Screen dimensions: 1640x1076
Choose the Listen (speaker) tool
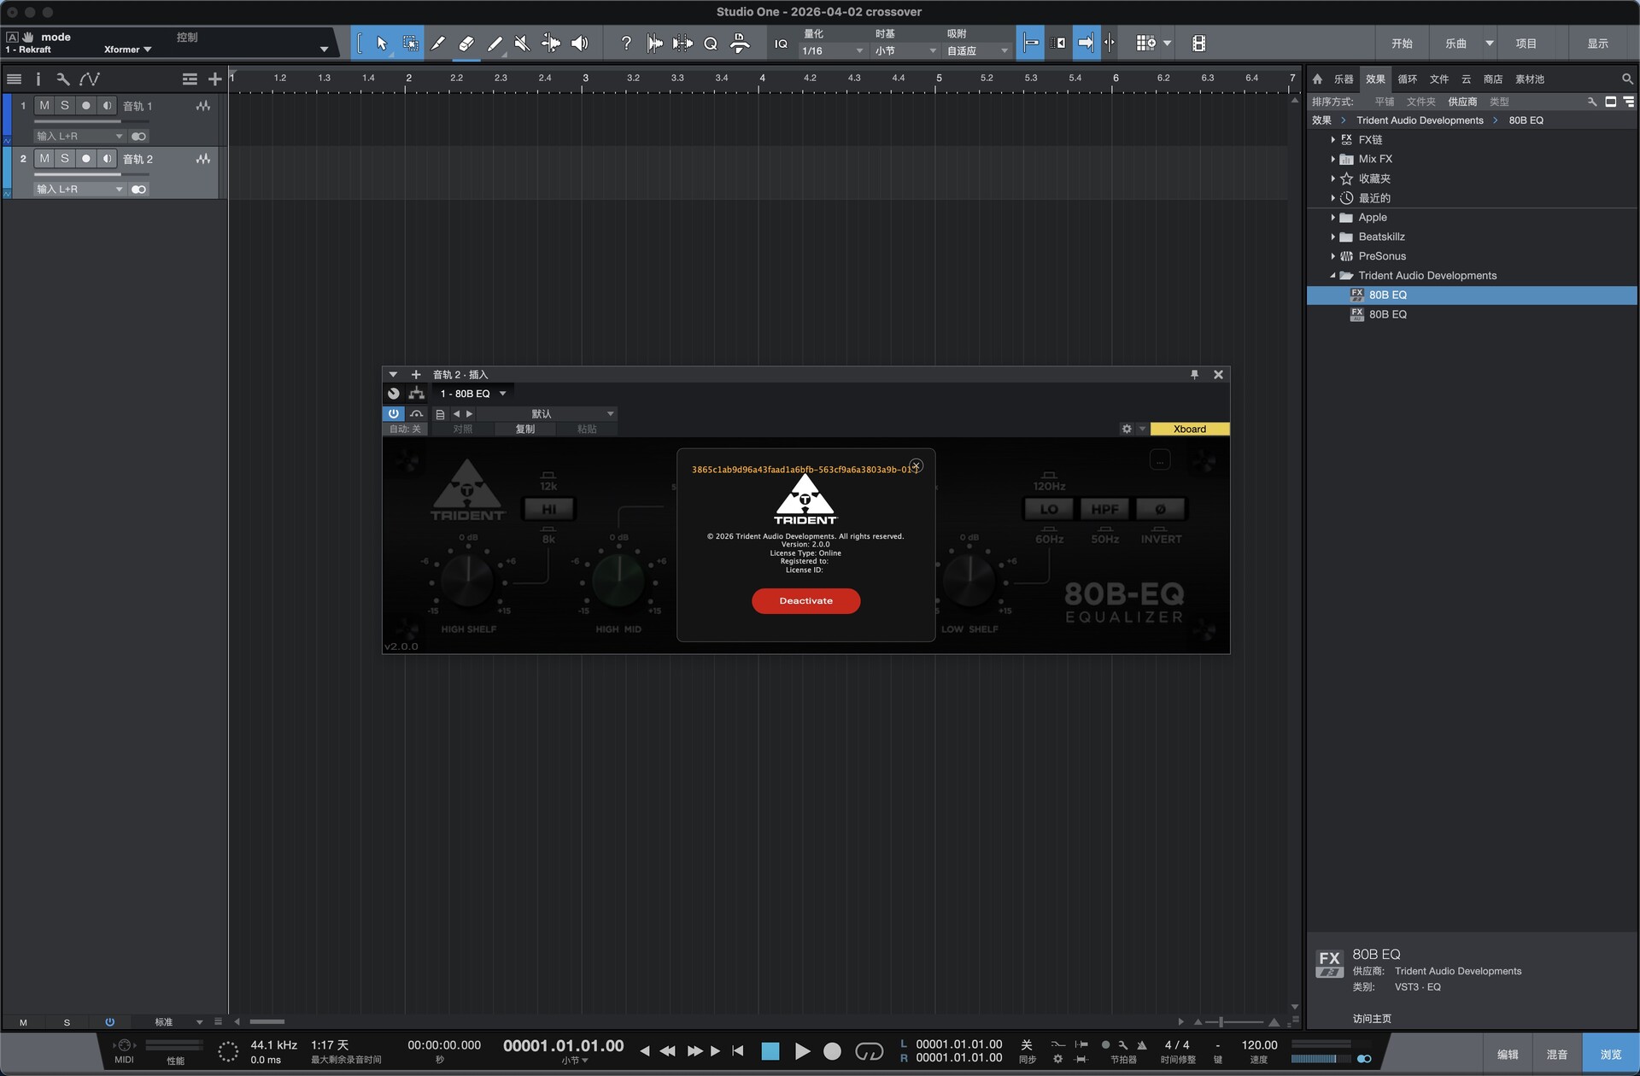(580, 44)
